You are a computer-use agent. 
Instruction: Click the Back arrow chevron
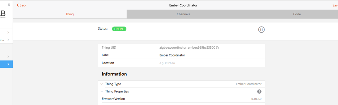[x=18, y=5]
